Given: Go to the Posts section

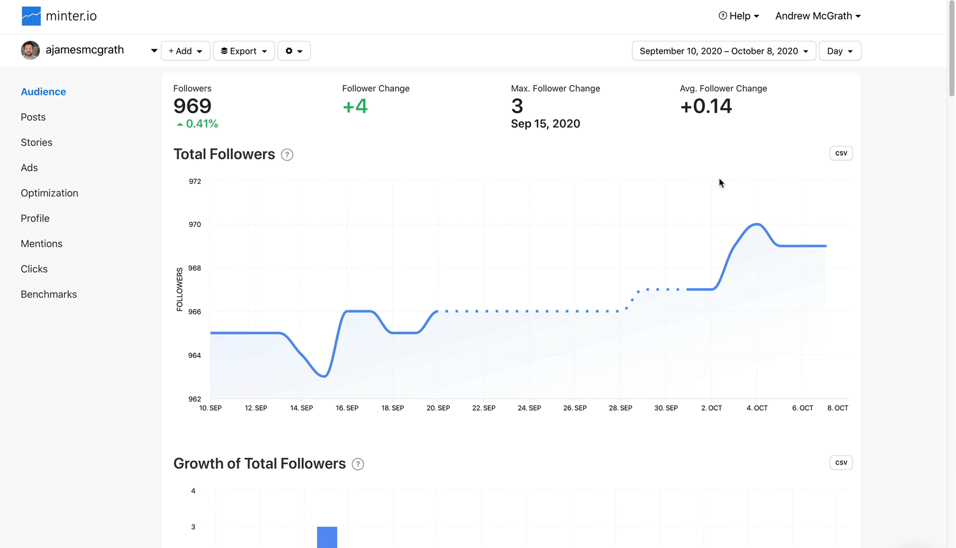Looking at the screenshot, I should [x=33, y=117].
